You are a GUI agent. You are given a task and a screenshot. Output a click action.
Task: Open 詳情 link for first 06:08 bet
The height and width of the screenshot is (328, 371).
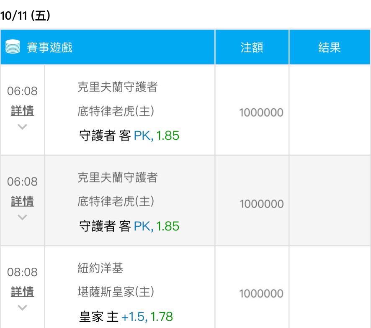[x=22, y=111]
